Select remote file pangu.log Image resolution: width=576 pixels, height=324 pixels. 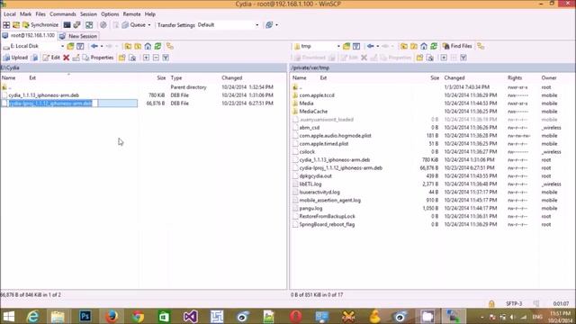click(x=310, y=208)
